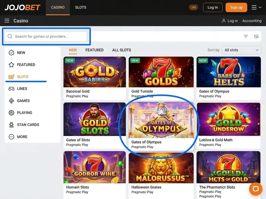Image resolution: width=266 pixels, height=199 pixels.
Task: Click the outlined Log in button
Action: [212, 7]
